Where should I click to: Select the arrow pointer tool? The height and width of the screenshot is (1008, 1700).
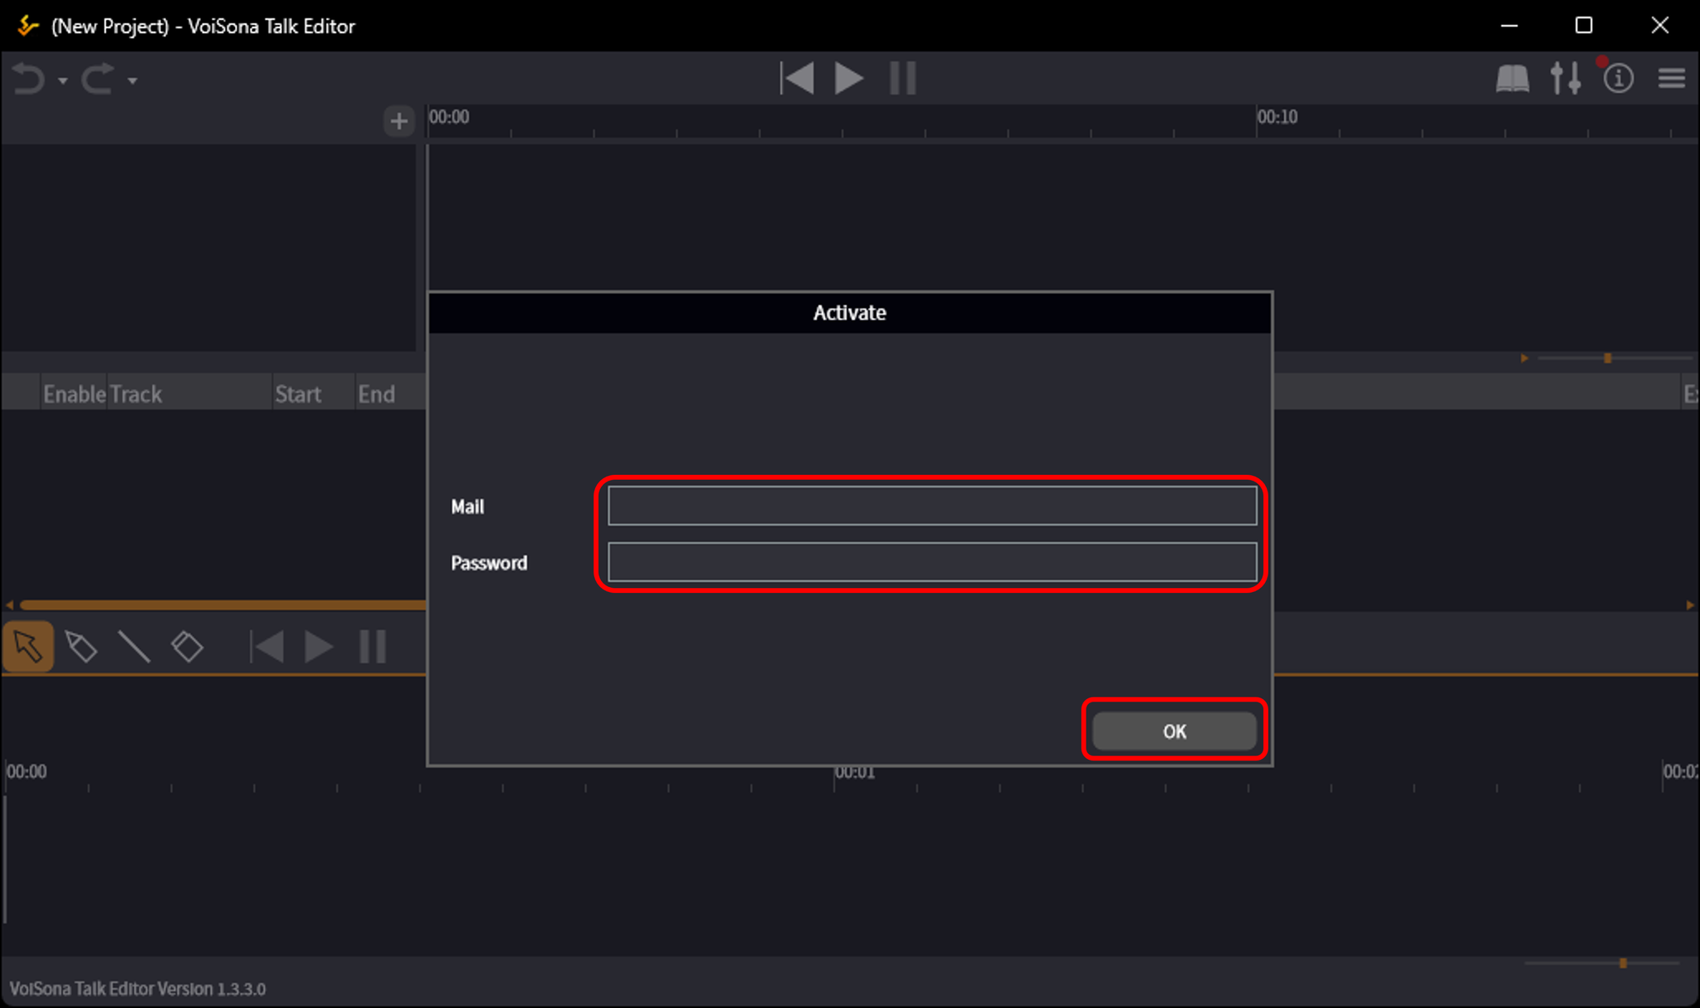tap(28, 647)
